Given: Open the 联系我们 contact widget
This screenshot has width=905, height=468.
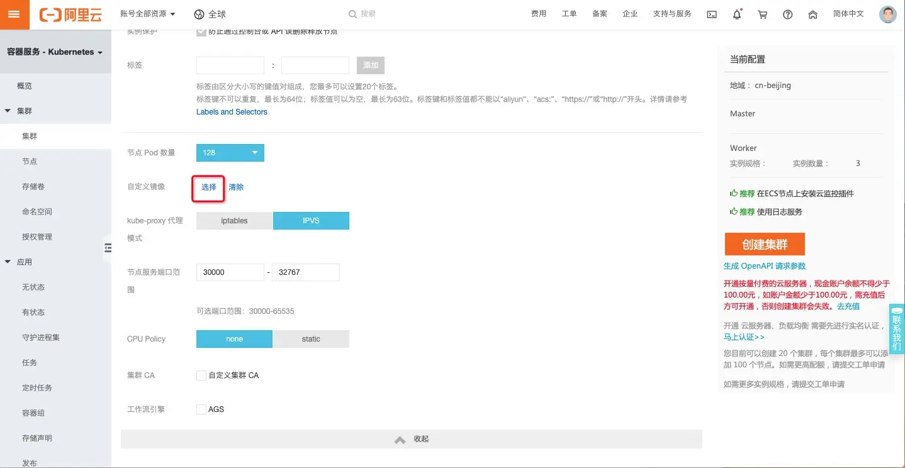Looking at the screenshot, I should pos(897,329).
